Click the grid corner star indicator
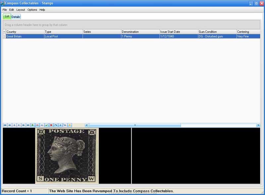 4,32
